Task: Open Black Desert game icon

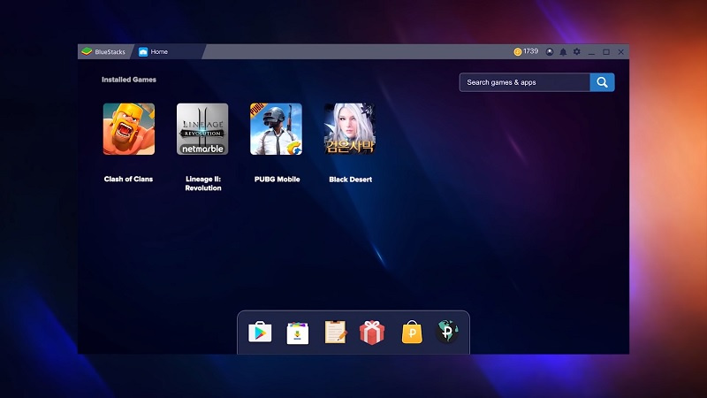Action: pyautogui.click(x=349, y=129)
